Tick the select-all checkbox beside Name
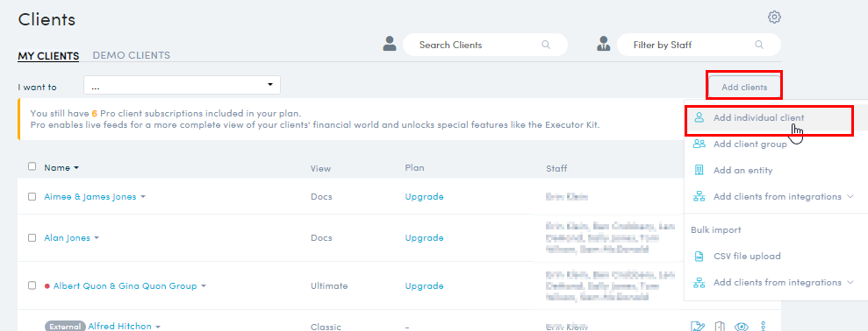 32,166
